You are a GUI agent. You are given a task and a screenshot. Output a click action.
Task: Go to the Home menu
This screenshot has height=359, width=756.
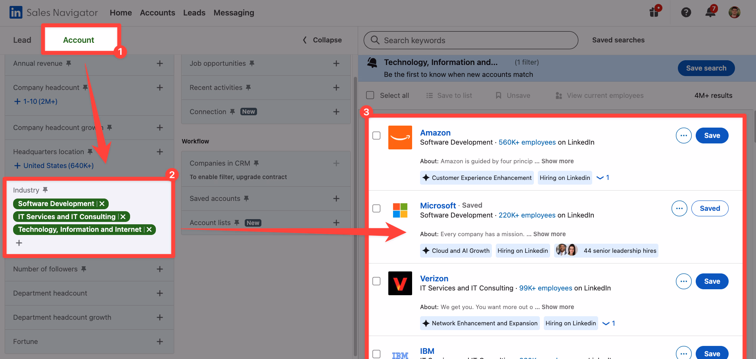121,13
